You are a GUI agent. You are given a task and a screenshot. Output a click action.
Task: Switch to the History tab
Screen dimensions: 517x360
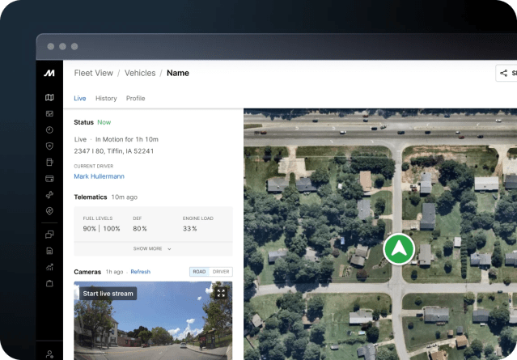106,98
